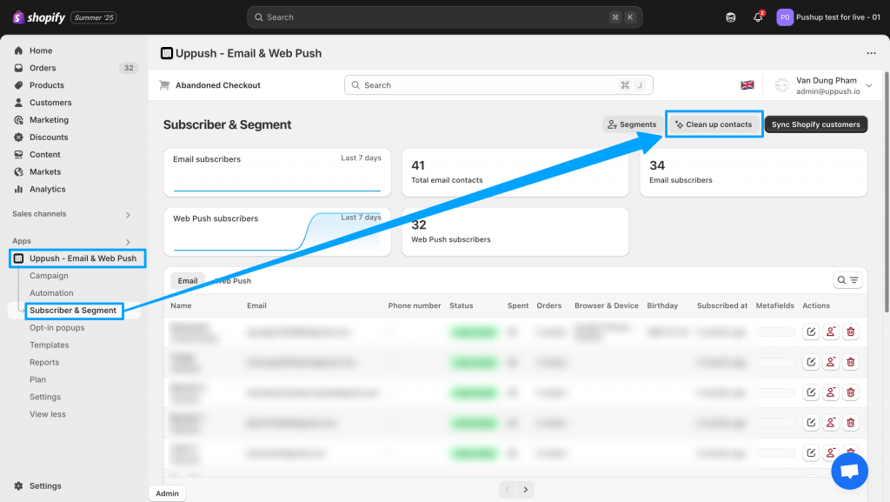Click the notifications bell icon
Screen dimensions: 890x502
point(758,17)
